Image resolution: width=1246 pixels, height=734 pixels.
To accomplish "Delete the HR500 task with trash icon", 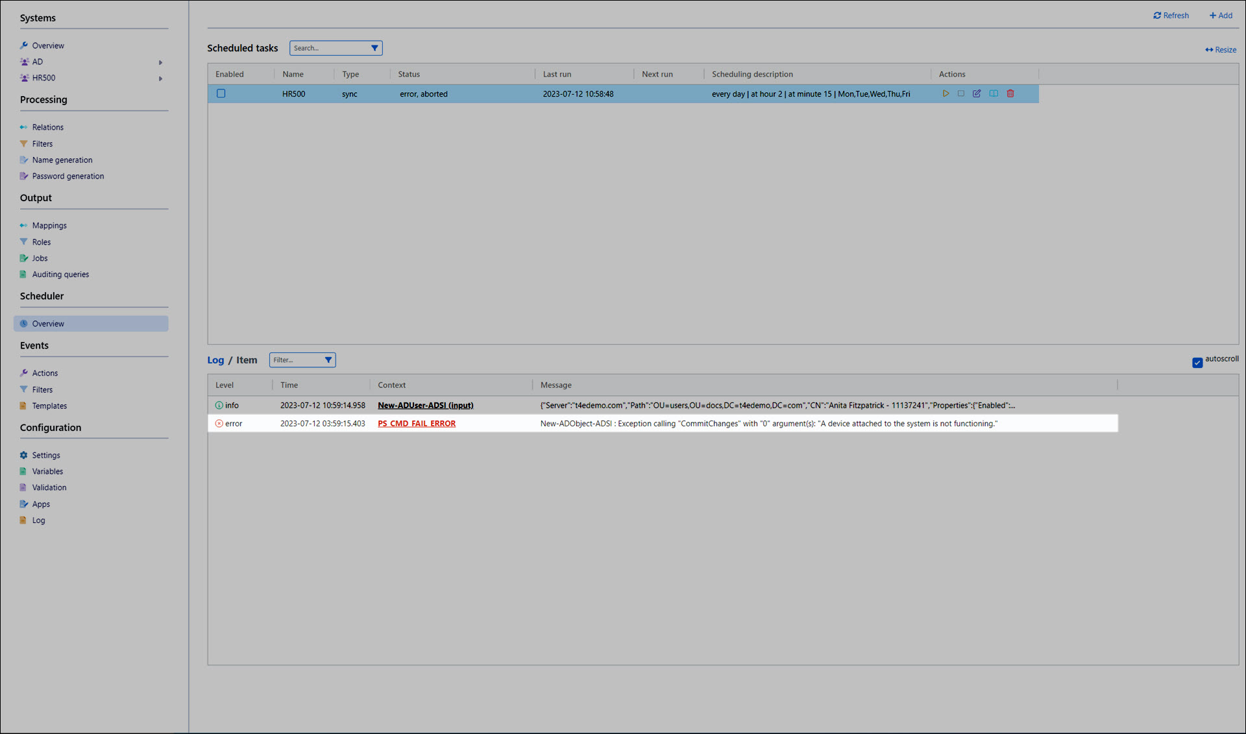I will [x=1010, y=93].
